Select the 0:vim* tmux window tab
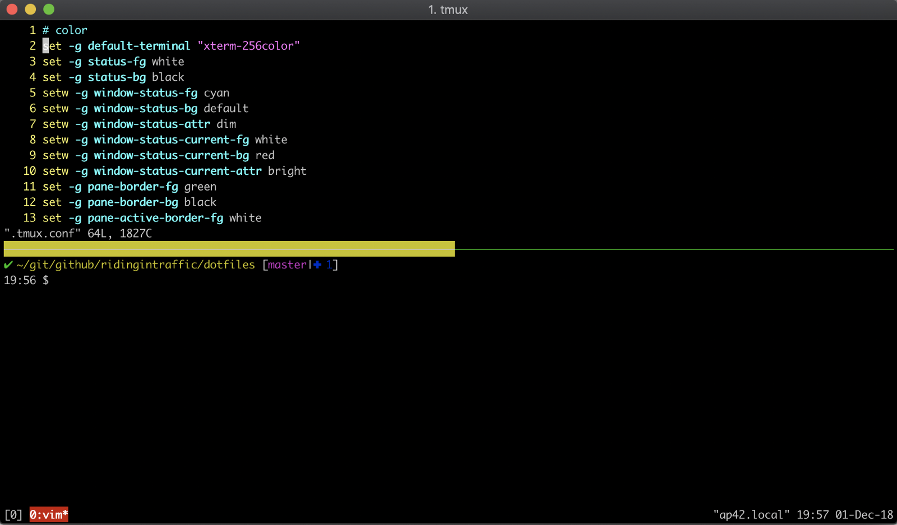The height and width of the screenshot is (525, 897). point(49,514)
